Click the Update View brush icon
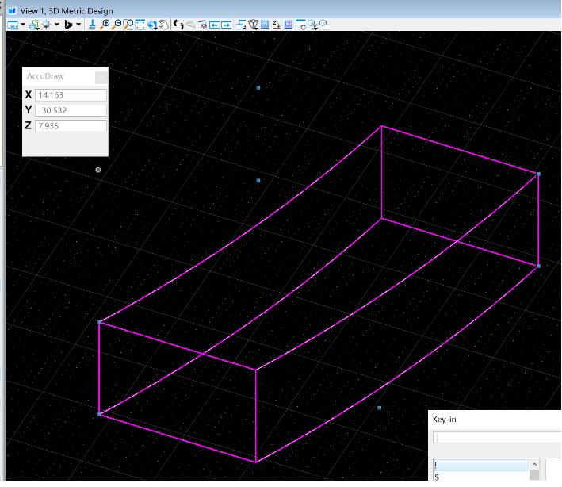This screenshot has width=562, height=487. (x=93, y=25)
